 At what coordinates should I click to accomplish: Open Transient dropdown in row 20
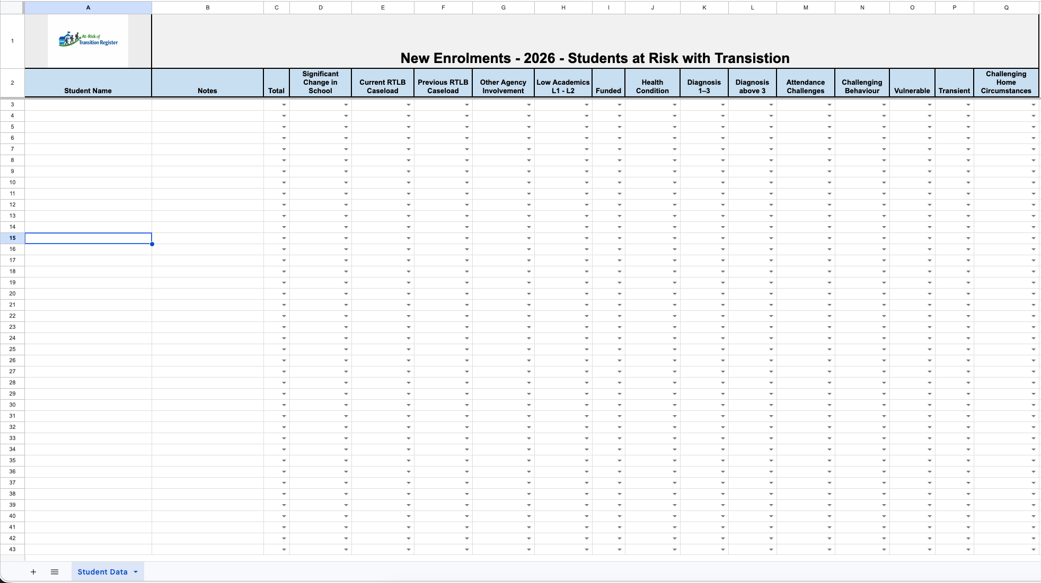coord(968,294)
